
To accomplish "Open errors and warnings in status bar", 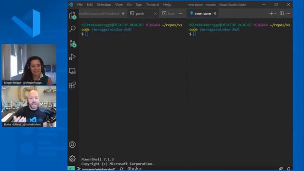I will (134, 169).
